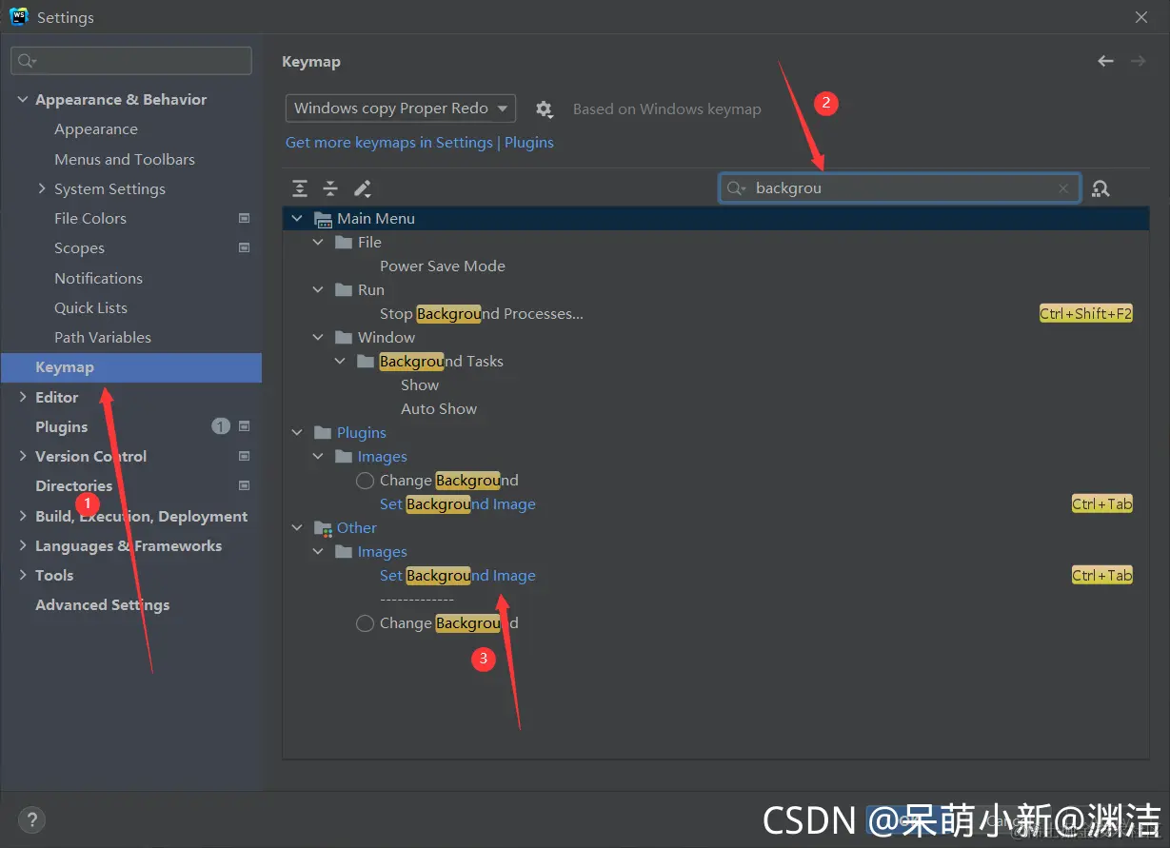Click Find Actions by Shortcut icon
The width and height of the screenshot is (1170, 848).
tap(1101, 188)
